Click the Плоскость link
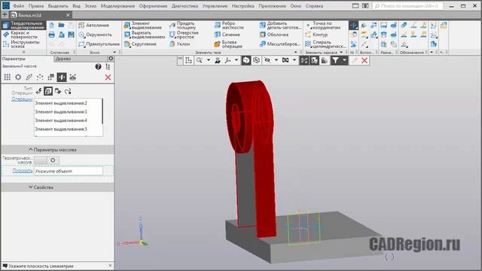 pyautogui.click(x=23, y=171)
